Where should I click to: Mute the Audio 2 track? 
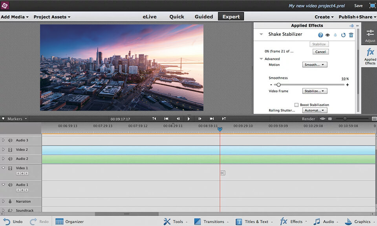(10, 159)
